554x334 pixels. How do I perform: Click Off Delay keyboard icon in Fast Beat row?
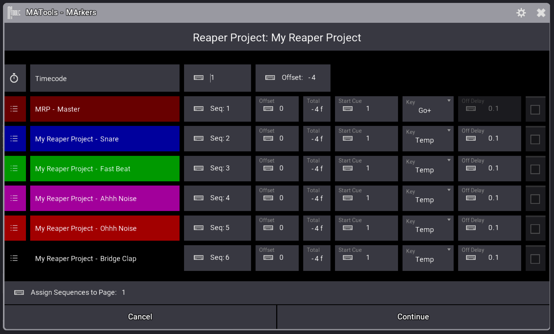coord(471,168)
